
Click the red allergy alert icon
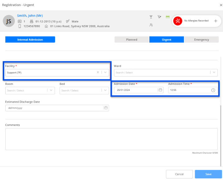[x=178, y=21]
